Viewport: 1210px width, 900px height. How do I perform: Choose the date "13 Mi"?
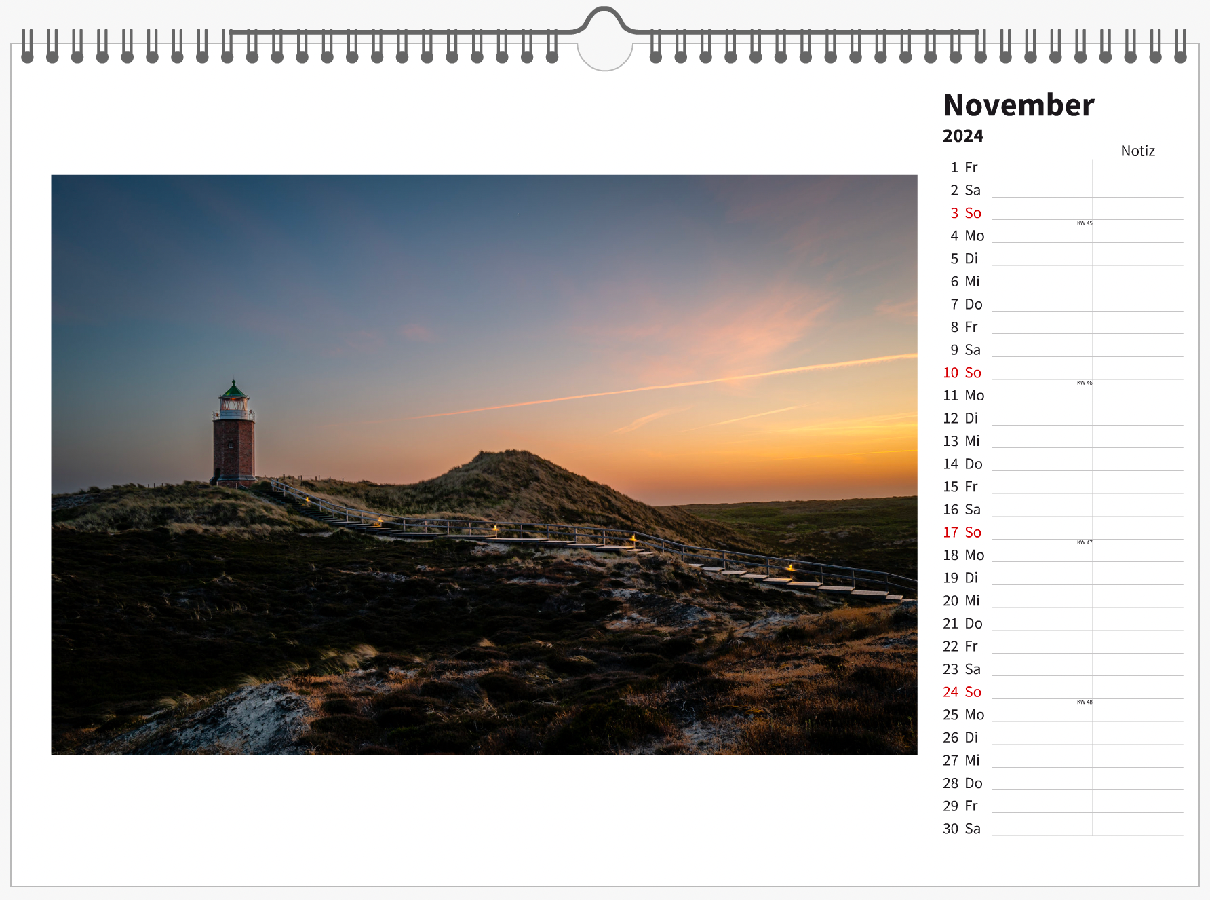point(961,441)
